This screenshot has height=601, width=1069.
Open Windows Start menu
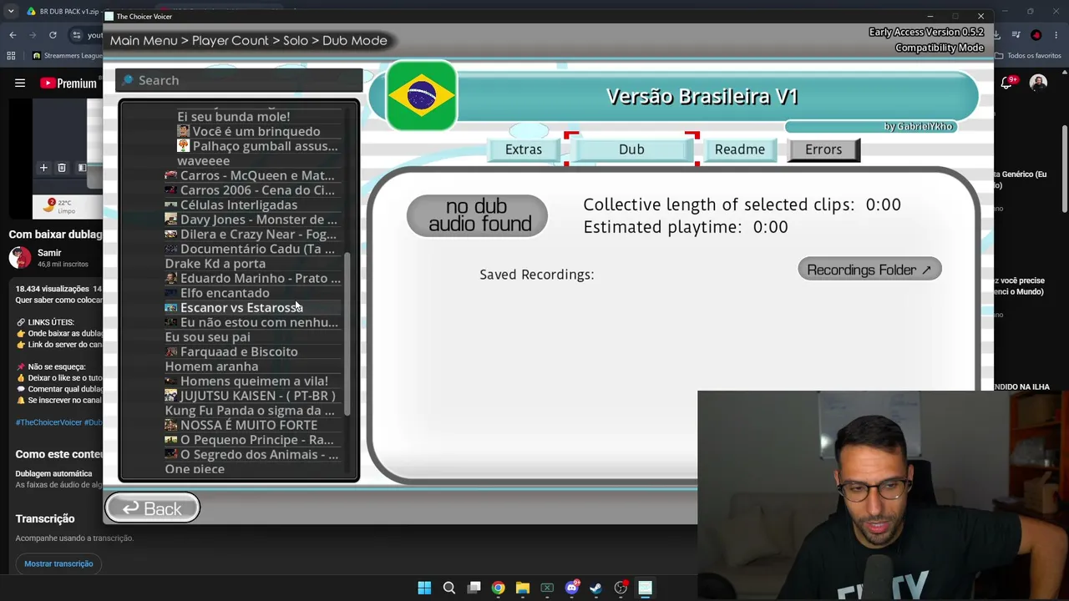tap(424, 588)
